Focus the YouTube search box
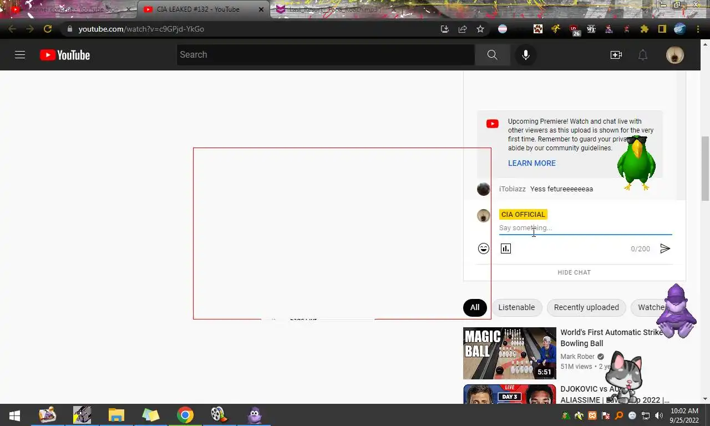Screen dimensions: 710x426 (x=326, y=55)
